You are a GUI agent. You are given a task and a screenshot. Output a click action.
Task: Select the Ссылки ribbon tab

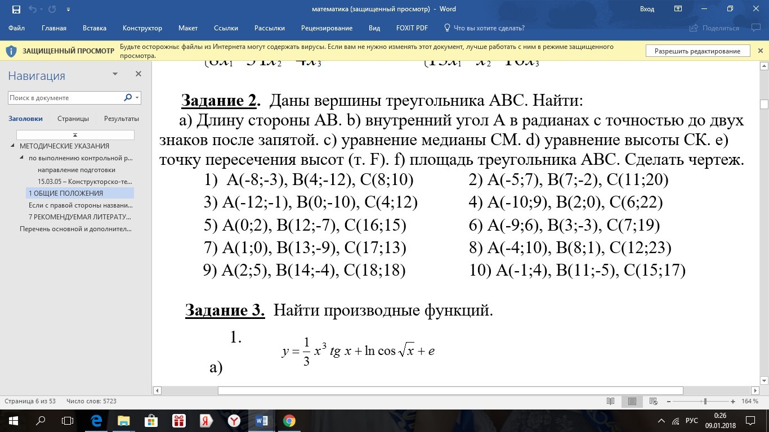[x=226, y=28]
